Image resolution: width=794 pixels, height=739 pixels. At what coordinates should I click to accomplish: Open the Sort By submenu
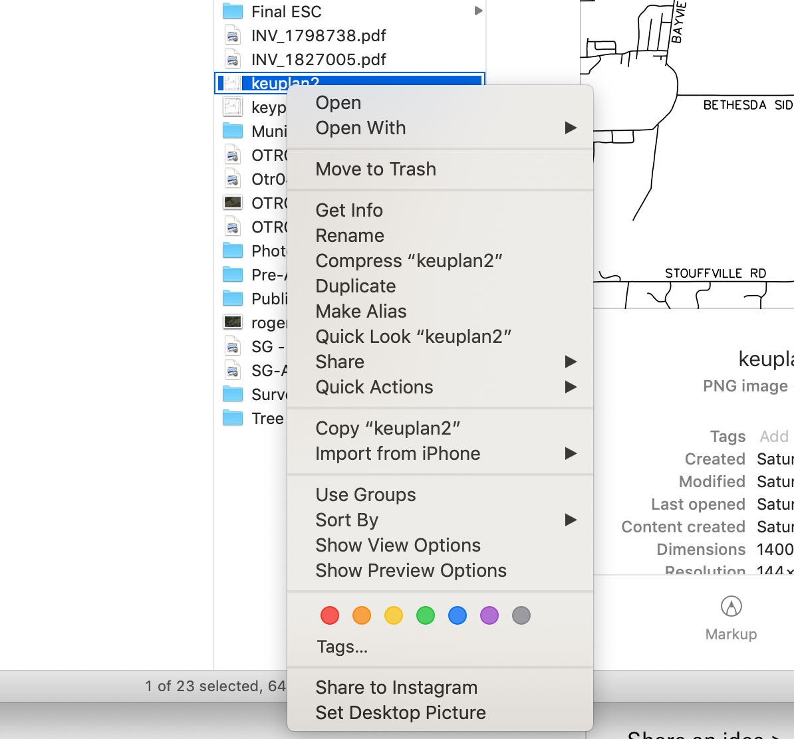pyautogui.click(x=571, y=520)
